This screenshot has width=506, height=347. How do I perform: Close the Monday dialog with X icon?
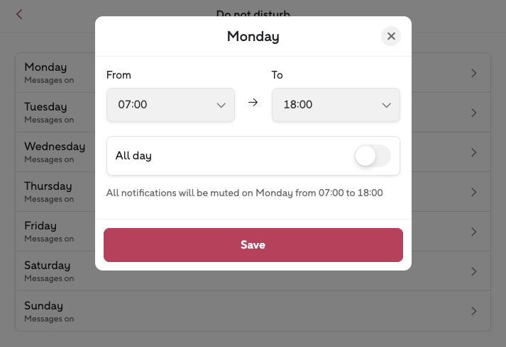click(x=391, y=36)
